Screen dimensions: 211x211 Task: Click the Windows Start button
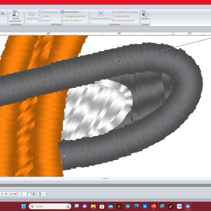point(23,206)
